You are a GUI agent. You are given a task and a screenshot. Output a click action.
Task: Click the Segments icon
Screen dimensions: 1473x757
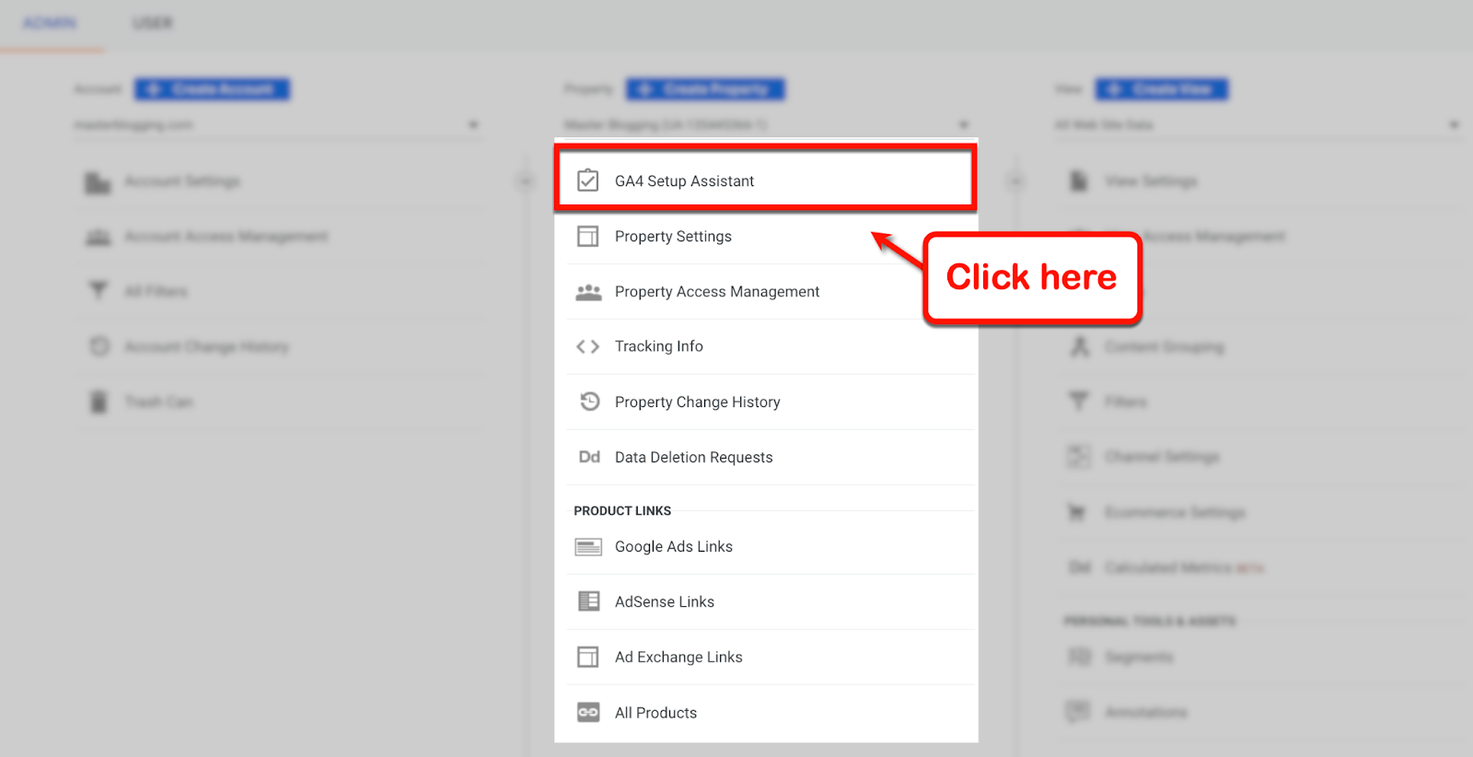pyautogui.click(x=1079, y=657)
